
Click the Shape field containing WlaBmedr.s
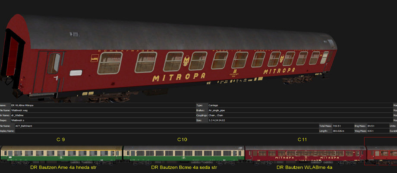click(x=103, y=120)
